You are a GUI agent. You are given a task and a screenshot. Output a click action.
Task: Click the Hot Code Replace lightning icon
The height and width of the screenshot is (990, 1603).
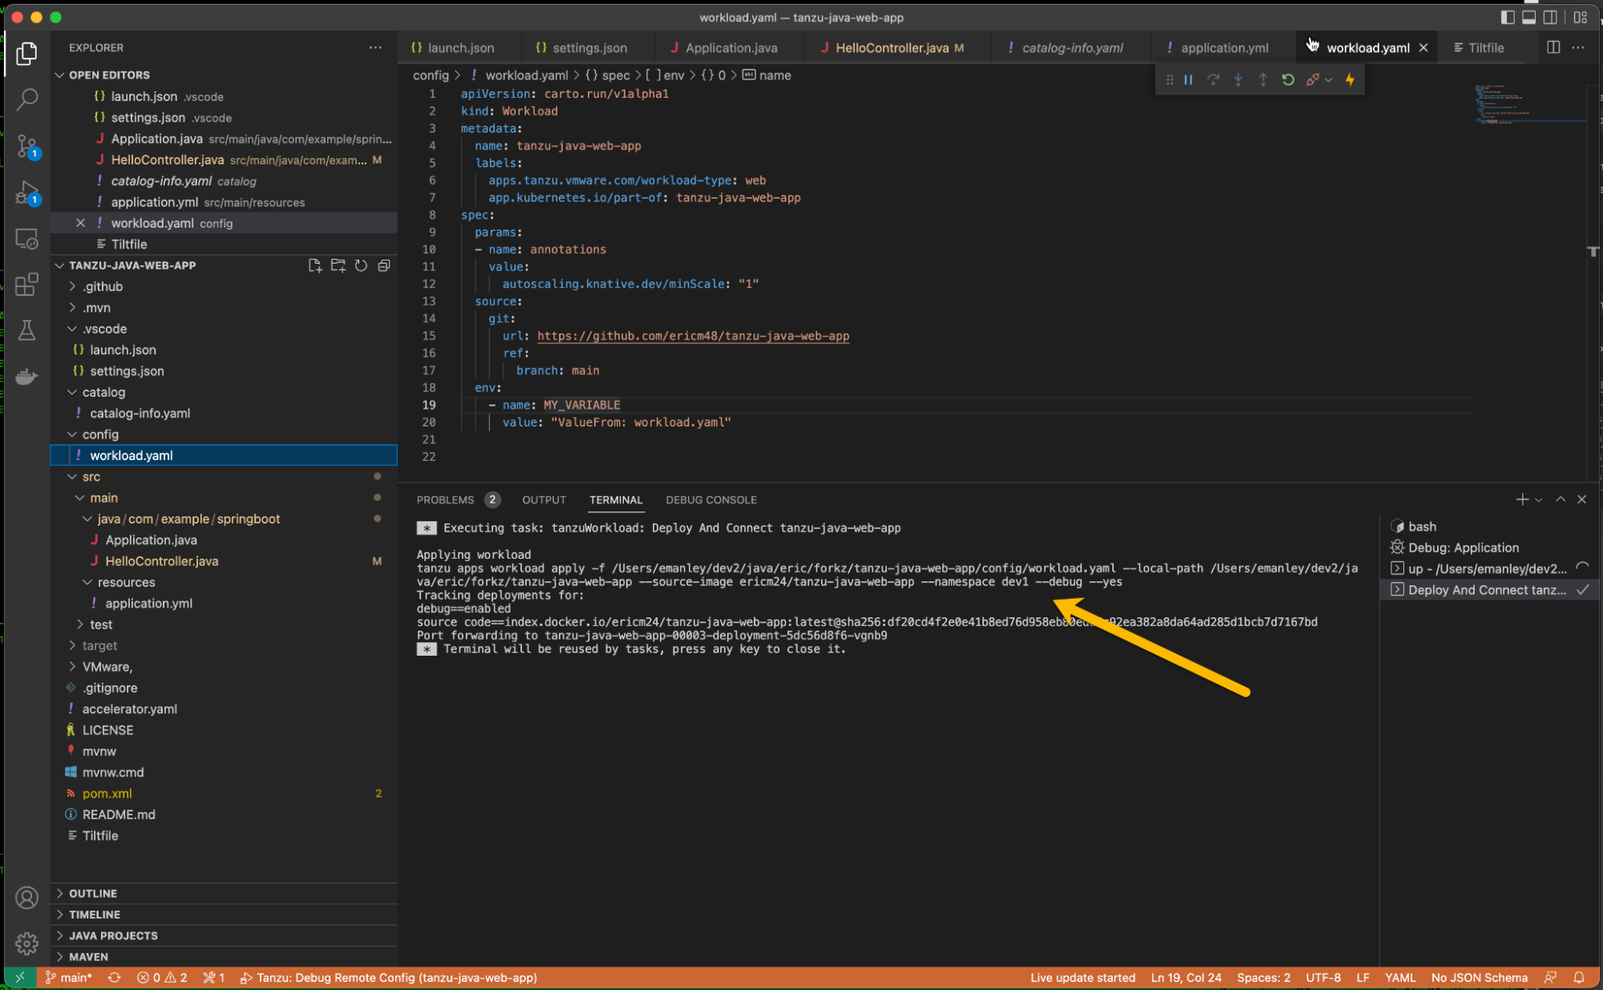(1350, 79)
